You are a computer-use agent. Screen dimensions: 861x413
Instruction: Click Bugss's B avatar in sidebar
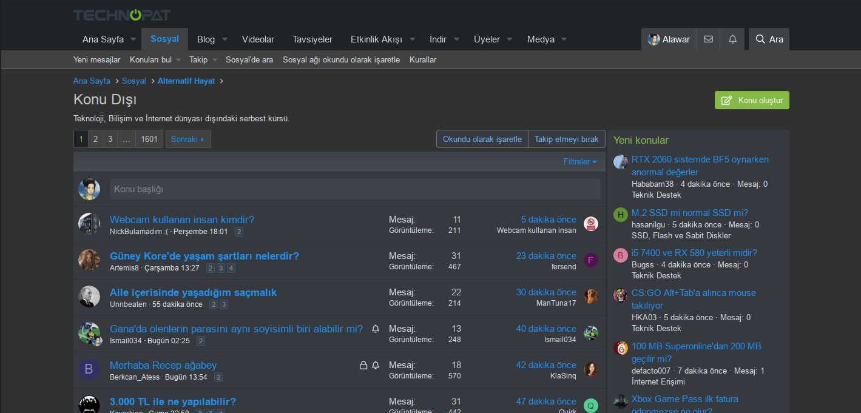click(621, 255)
